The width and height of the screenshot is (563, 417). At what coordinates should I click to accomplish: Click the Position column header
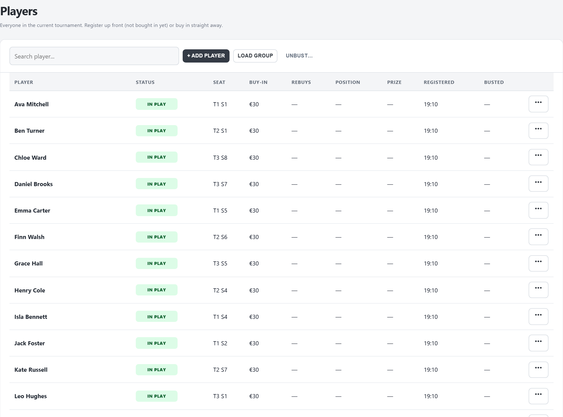click(347, 82)
